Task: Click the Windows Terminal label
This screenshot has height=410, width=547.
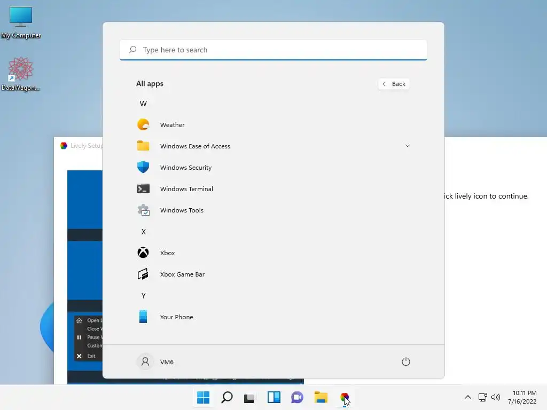Action: (186, 189)
